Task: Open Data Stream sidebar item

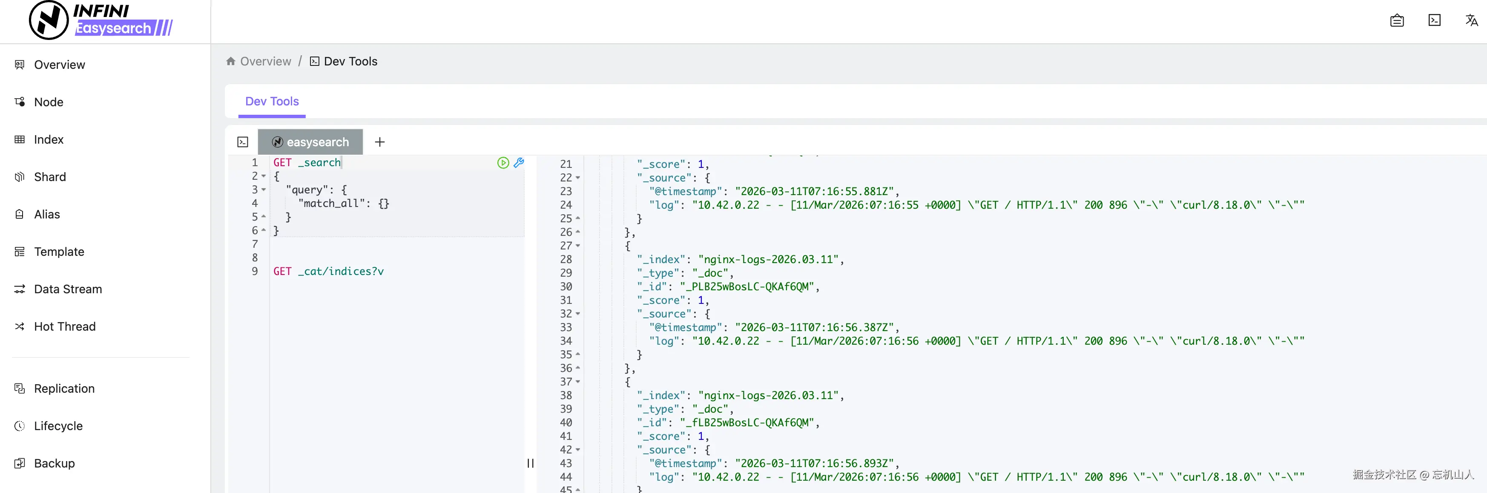Action: tap(68, 289)
